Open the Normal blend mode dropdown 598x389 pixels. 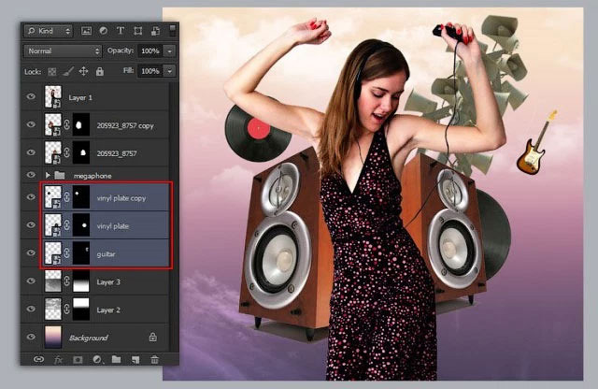coord(63,50)
